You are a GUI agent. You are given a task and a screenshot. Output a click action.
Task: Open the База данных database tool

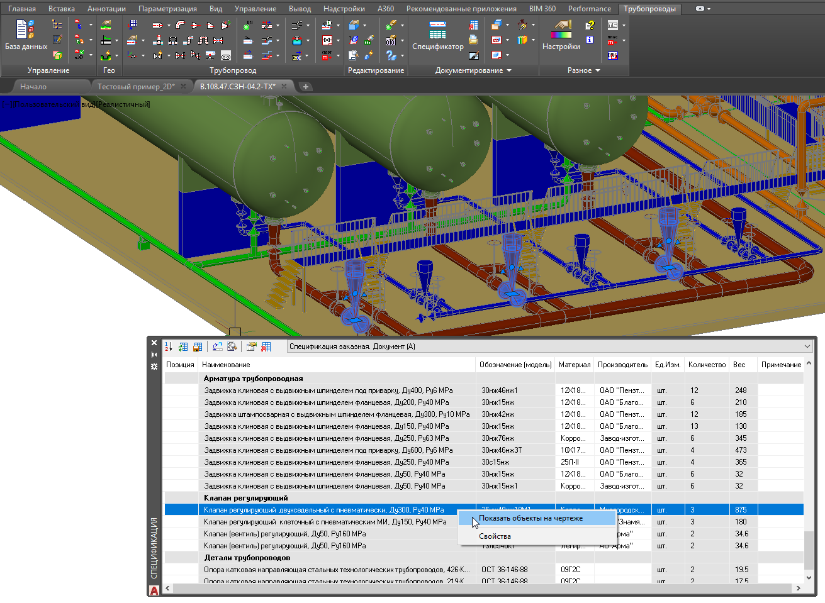pyautogui.click(x=26, y=35)
